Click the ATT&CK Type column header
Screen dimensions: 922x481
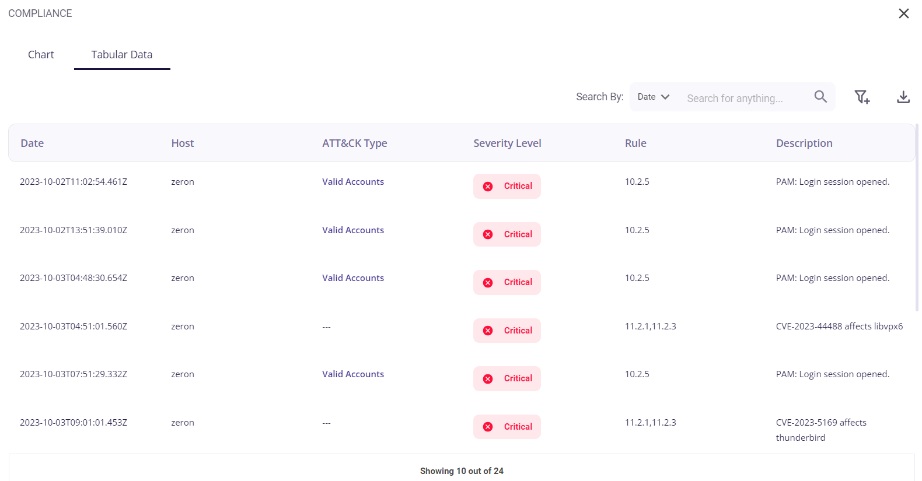tap(355, 143)
